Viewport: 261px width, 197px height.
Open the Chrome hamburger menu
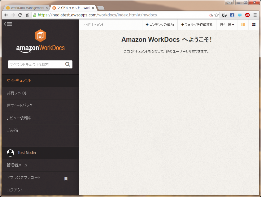255,15
